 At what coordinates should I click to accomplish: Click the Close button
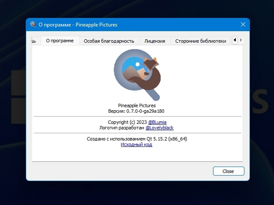pyautogui.click(x=229, y=171)
